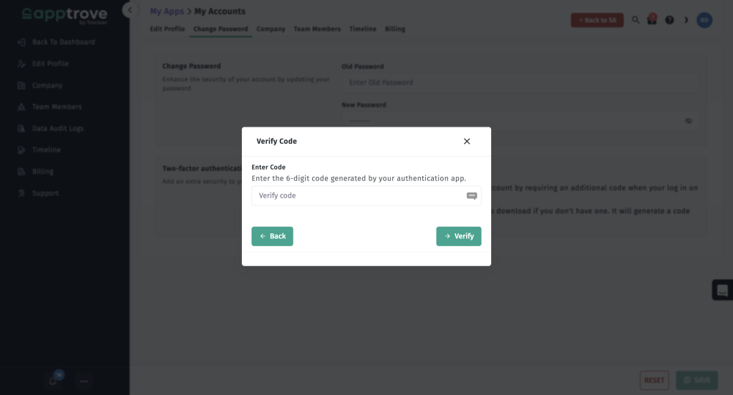Toggle dark mode moon icon

tap(686, 20)
